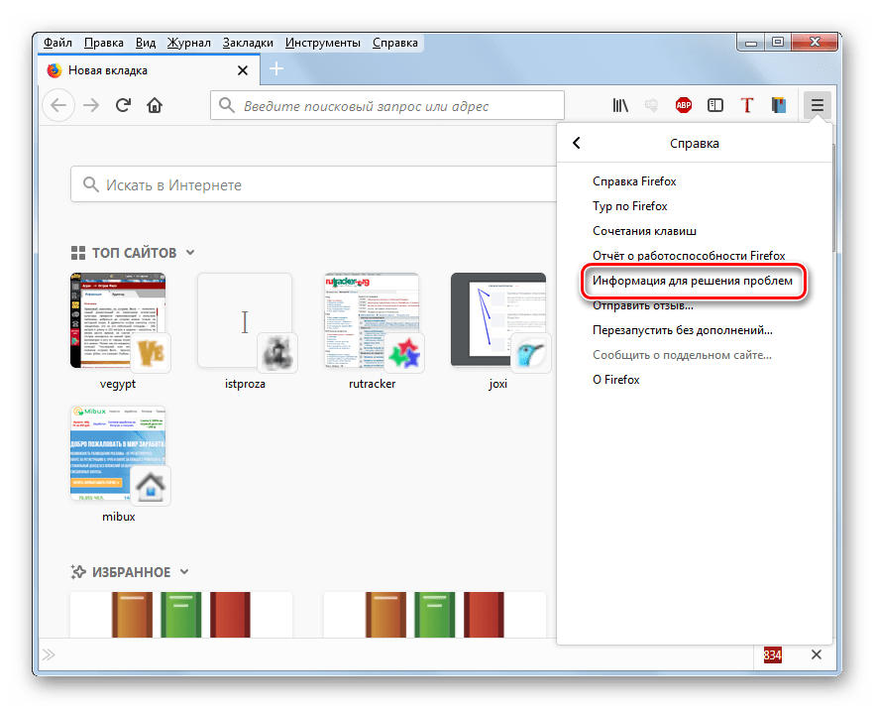Open the Справка menu bar item
This screenshot has height=709, width=875.
pos(395,43)
